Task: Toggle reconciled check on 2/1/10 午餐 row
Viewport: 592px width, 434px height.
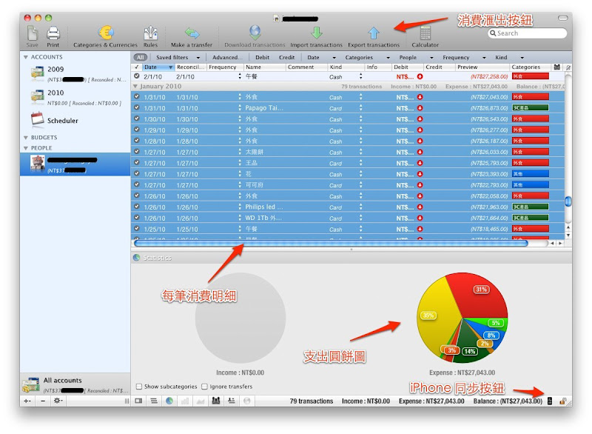Action: 137,76
